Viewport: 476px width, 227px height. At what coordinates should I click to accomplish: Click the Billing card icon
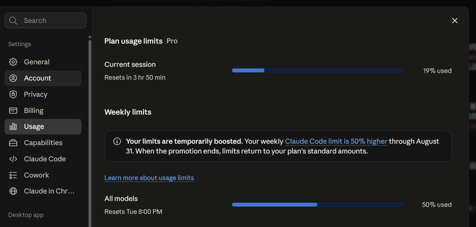(x=13, y=110)
